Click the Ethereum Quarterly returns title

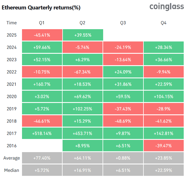coord(41,8)
